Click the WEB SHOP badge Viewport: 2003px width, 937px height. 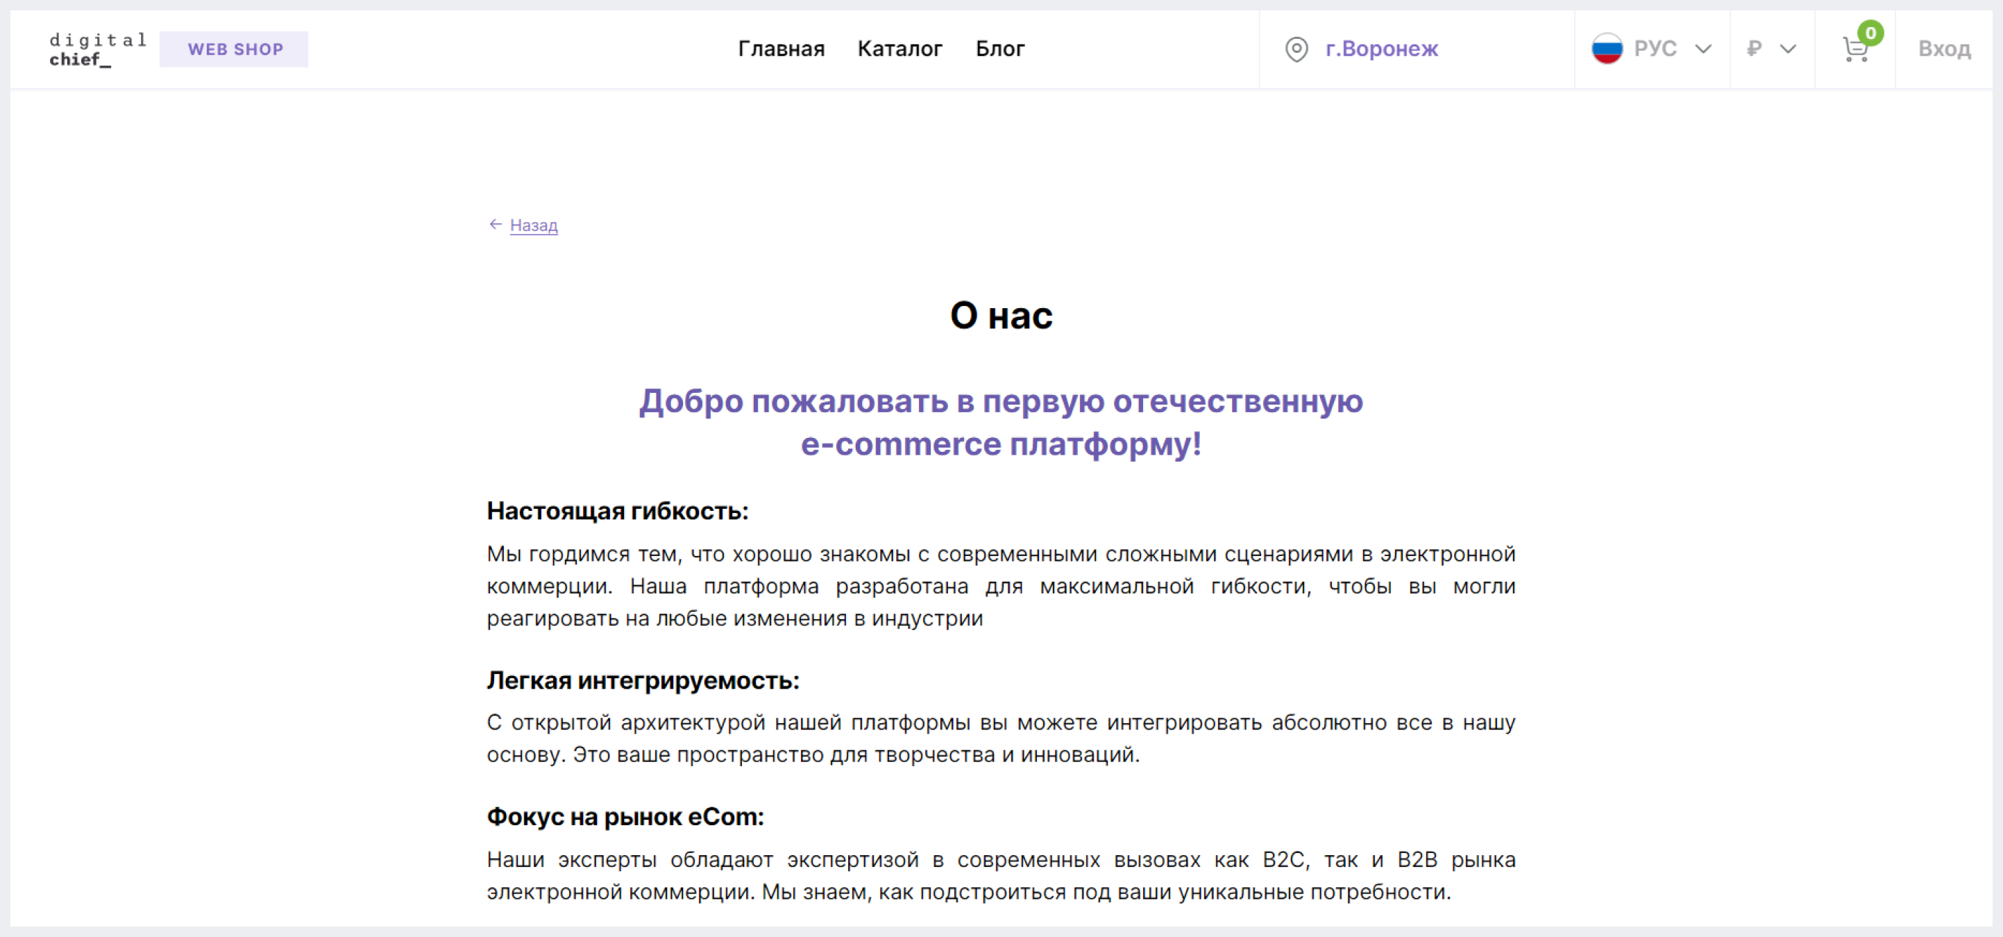234,49
